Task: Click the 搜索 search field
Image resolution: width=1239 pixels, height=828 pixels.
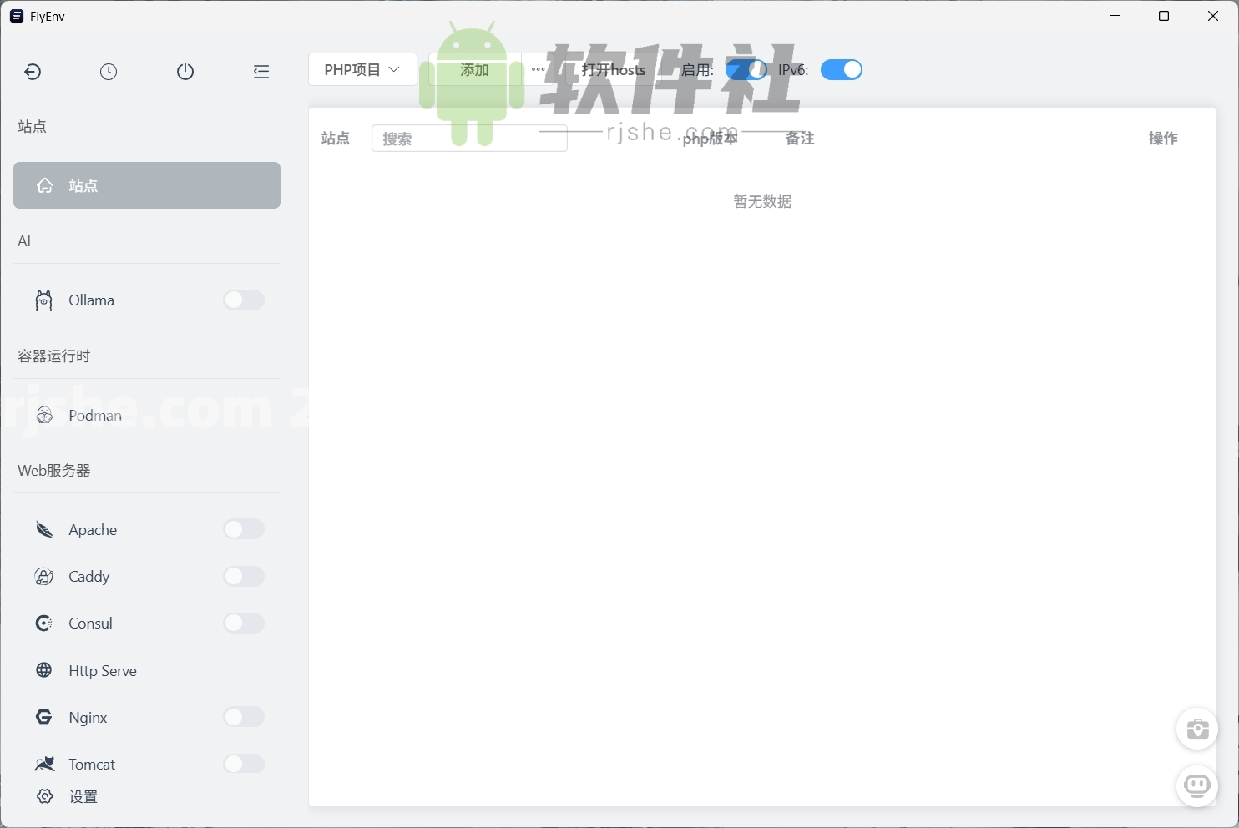Action: pyautogui.click(x=468, y=138)
